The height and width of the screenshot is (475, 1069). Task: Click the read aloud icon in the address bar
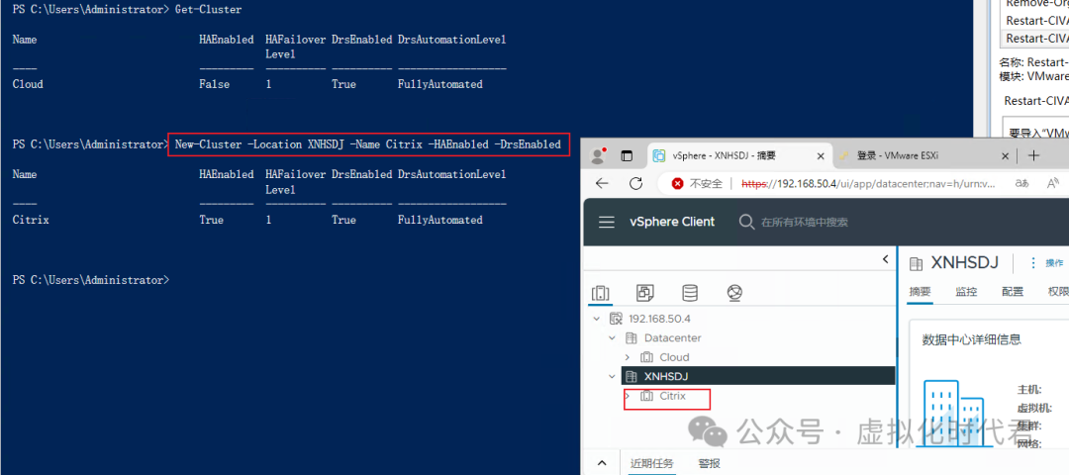tap(1053, 183)
